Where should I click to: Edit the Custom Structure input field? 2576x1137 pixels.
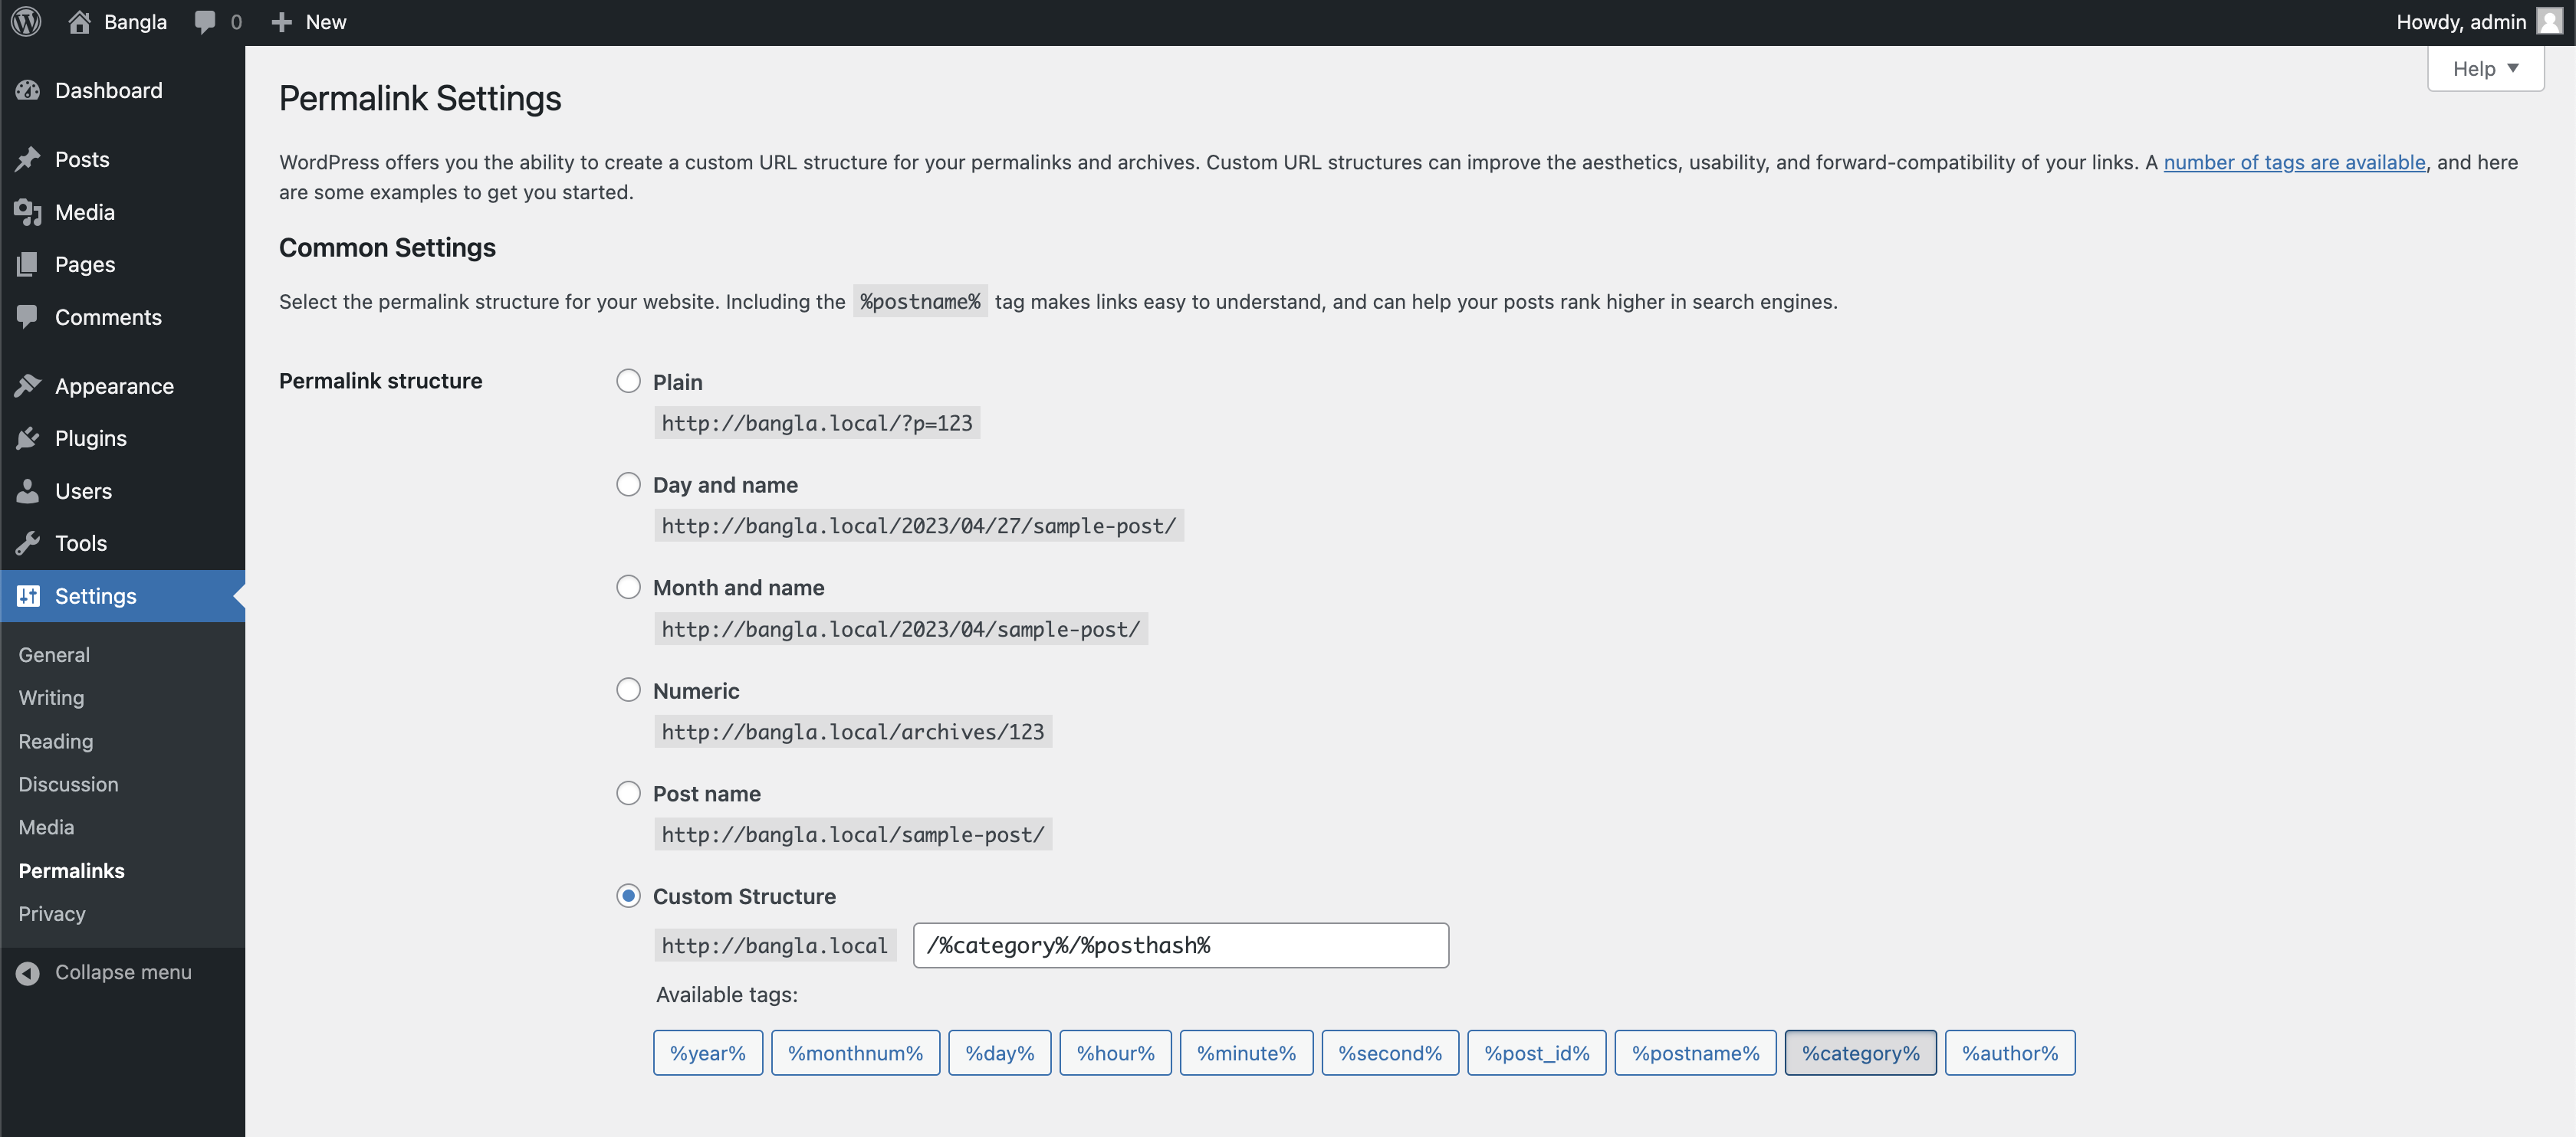coord(1183,943)
